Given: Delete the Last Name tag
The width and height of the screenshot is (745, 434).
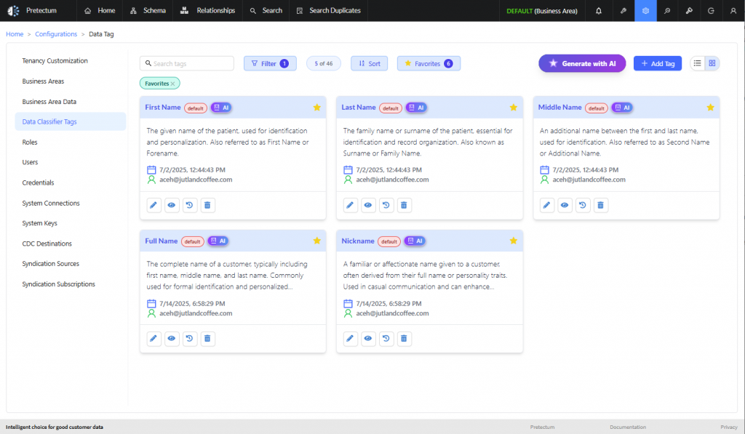Looking at the screenshot, I should click(x=405, y=205).
